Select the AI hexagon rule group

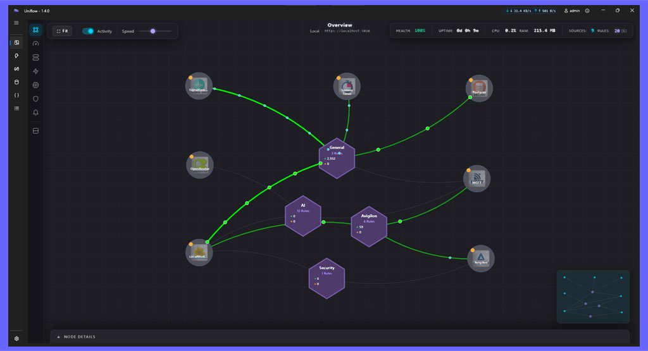coord(303,216)
